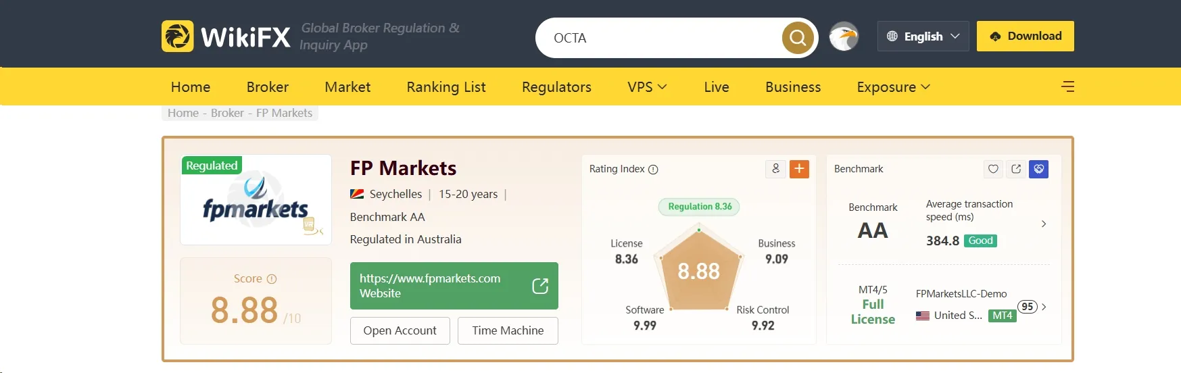Click Rating Index info icon

(653, 170)
